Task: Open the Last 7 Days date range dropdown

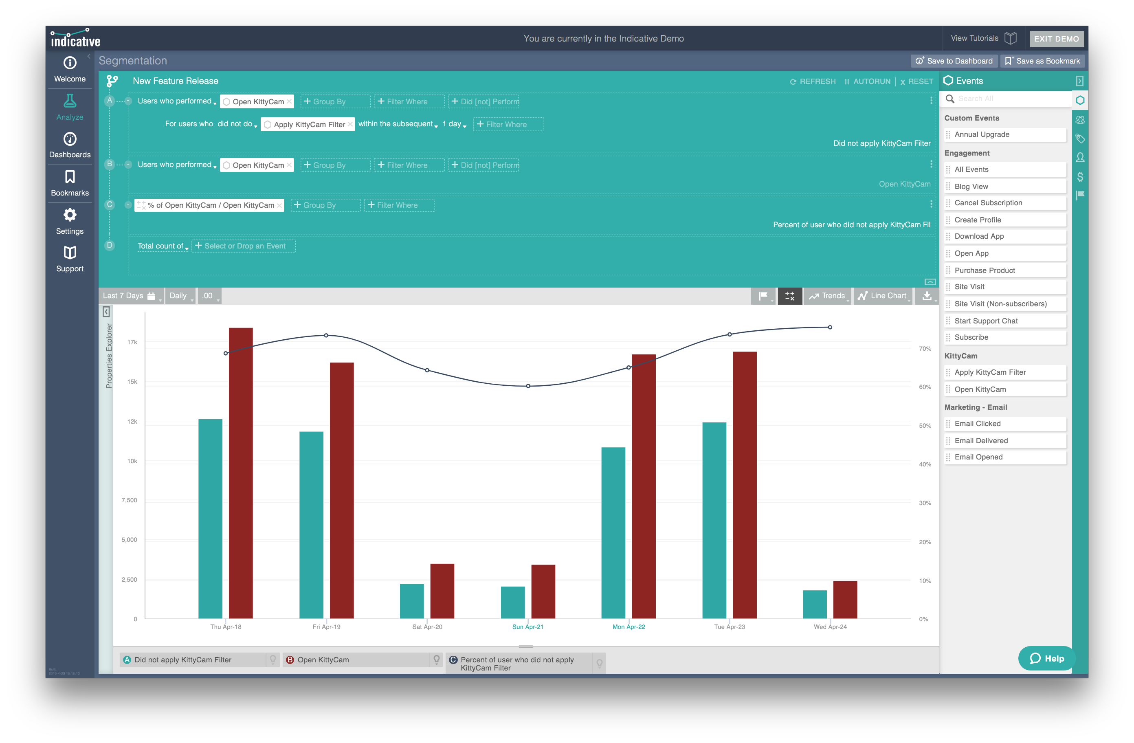Action: click(131, 296)
